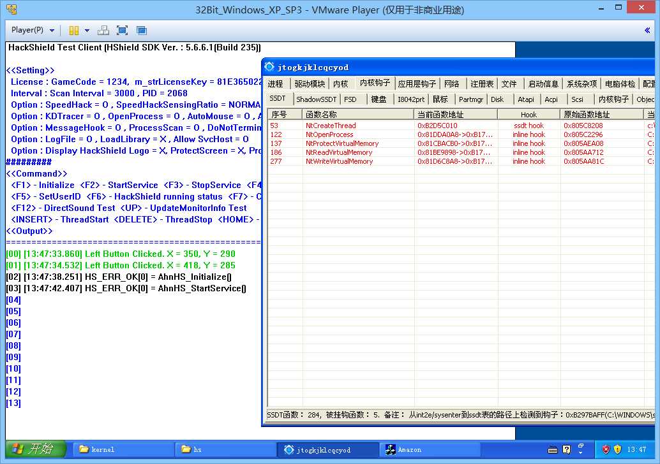Sort by the 当前函数地址 column header
Image resolution: width=660 pixels, height=464 pixels.
tap(456, 114)
